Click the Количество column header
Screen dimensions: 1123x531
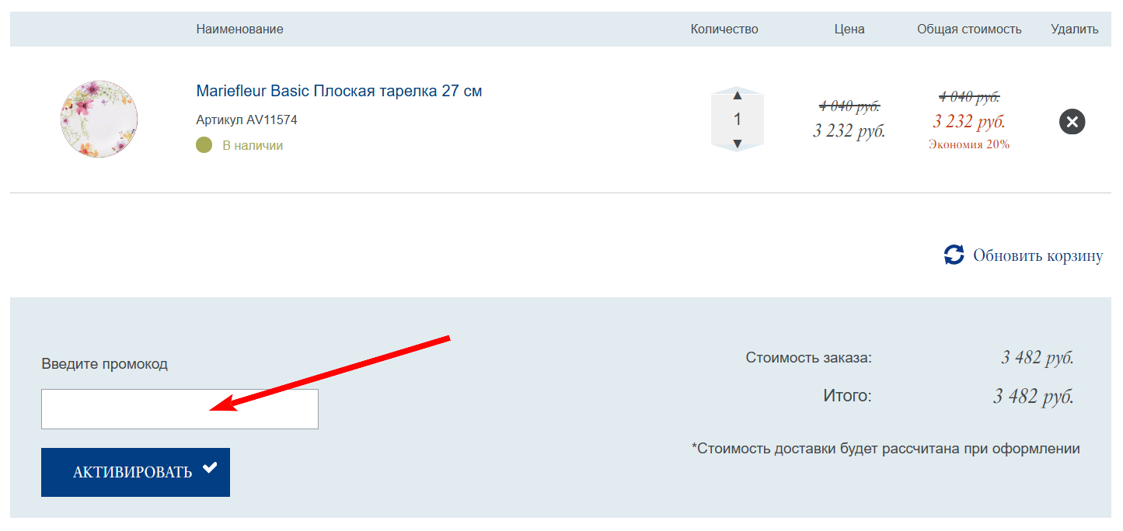coord(724,29)
